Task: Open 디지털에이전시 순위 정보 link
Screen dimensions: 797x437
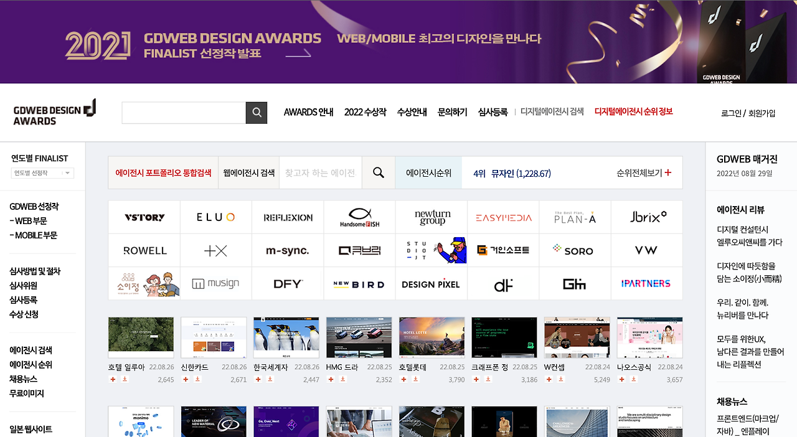Action: (633, 111)
